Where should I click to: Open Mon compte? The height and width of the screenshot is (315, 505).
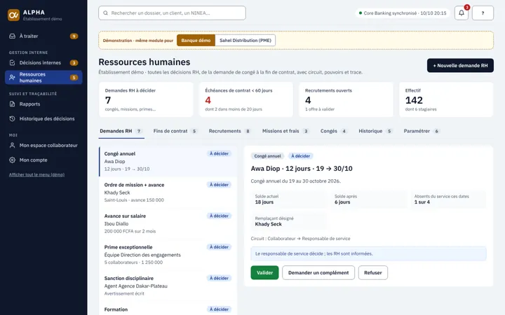click(x=43, y=160)
